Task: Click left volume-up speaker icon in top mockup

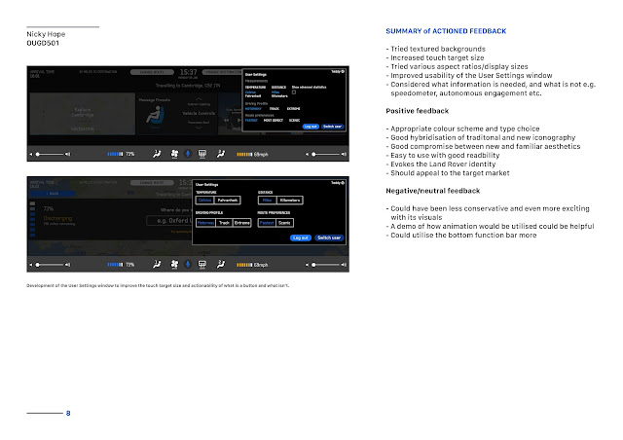Action: (67, 154)
